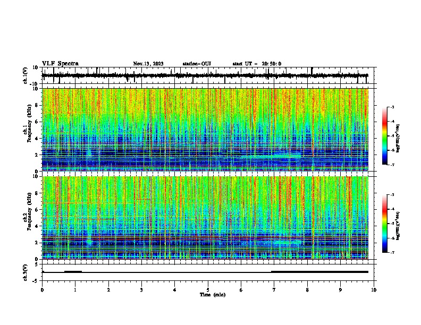Click the time axis tick label "2"
421x325 pixels.
click(108, 290)
